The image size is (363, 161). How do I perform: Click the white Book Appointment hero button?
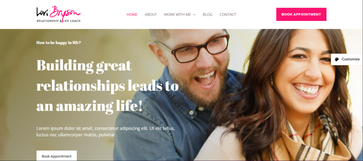pos(56,156)
